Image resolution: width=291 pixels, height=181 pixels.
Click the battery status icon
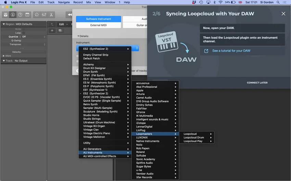pos(233,2)
